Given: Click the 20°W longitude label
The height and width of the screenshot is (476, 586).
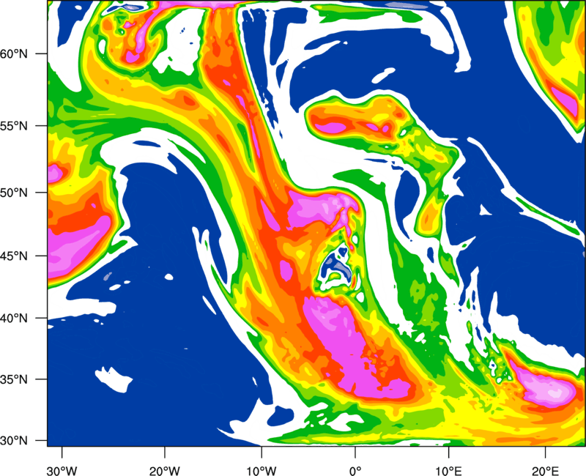Looking at the screenshot, I should pos(164,470).
